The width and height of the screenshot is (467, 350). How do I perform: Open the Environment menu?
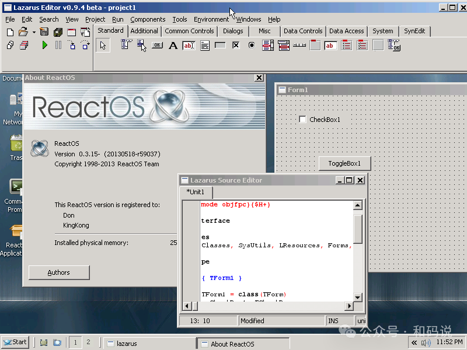point(211,19)
